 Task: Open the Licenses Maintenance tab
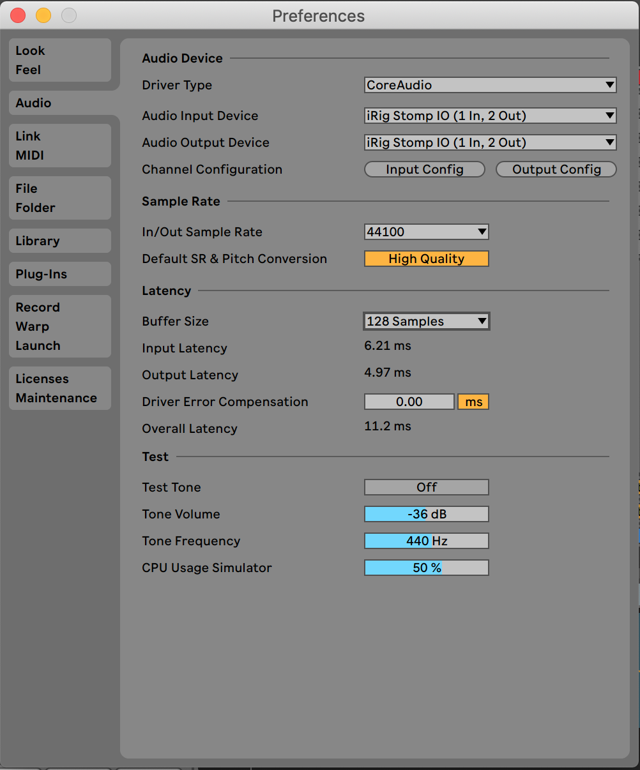pyautogui.click(x=59, y=388)
